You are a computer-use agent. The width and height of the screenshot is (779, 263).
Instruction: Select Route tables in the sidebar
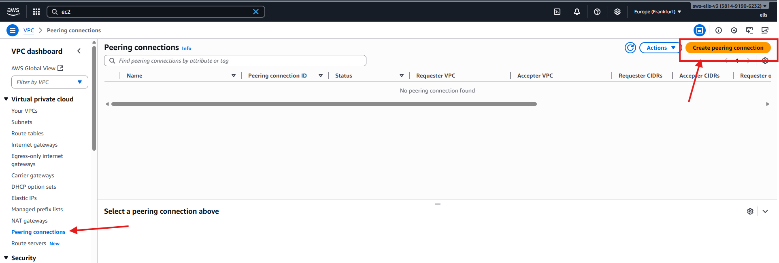(28, 133)
